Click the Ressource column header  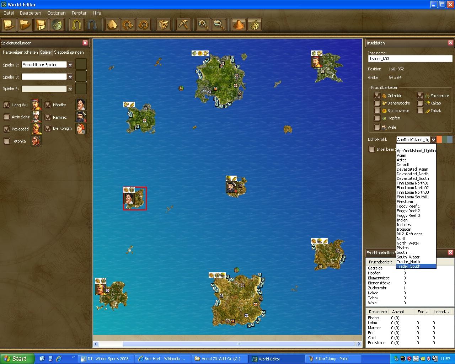tap(378, 312)
